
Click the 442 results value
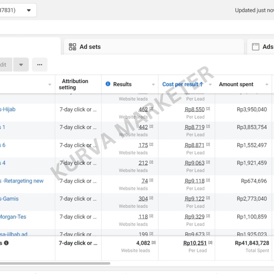tap(143, 127)
